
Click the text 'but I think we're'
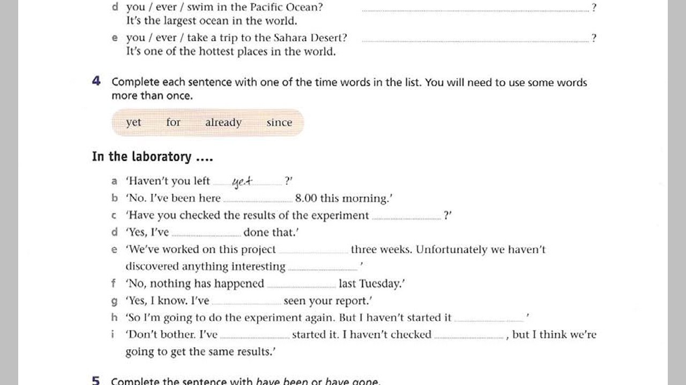coord(554,335)
